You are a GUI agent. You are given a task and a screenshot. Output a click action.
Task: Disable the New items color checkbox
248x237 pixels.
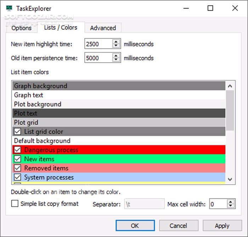pos(17,159)
